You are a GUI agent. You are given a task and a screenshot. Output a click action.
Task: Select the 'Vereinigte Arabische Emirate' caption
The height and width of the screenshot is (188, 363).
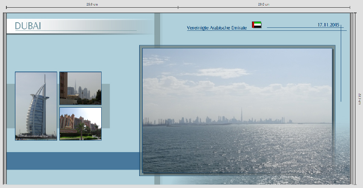tap(217, 28)
